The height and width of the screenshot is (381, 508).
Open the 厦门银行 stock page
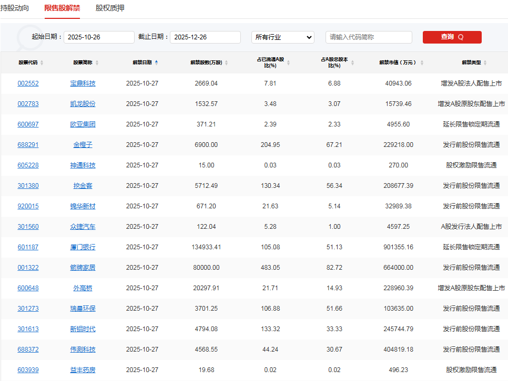pos(83,247)
